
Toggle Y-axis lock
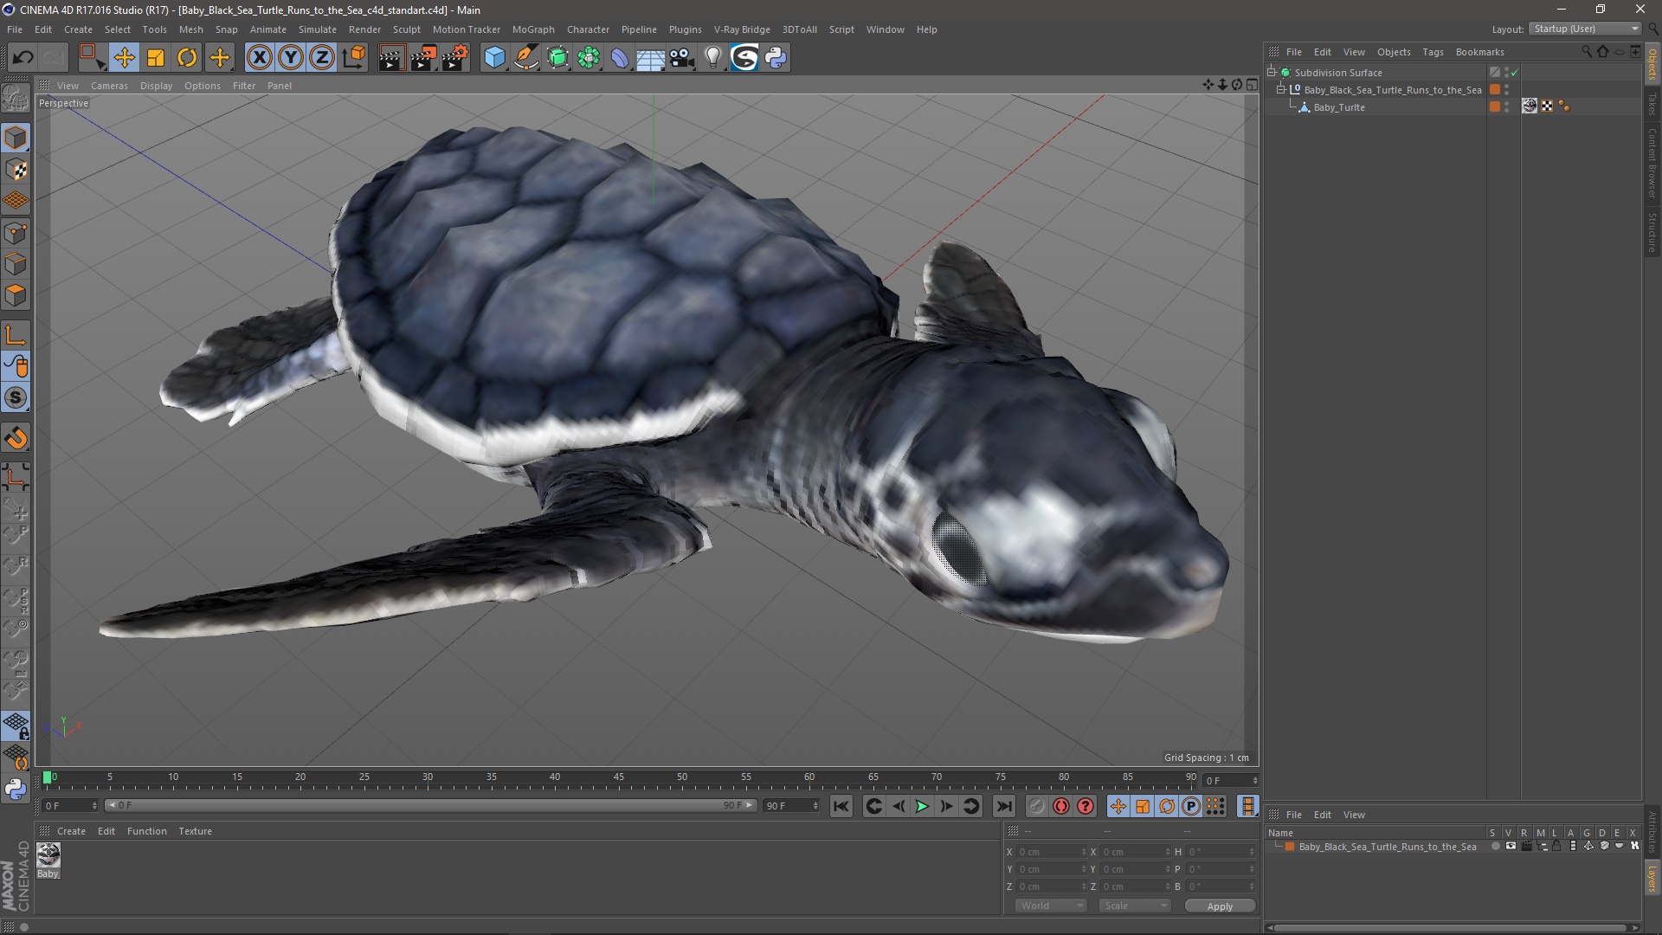click(291, 58)
